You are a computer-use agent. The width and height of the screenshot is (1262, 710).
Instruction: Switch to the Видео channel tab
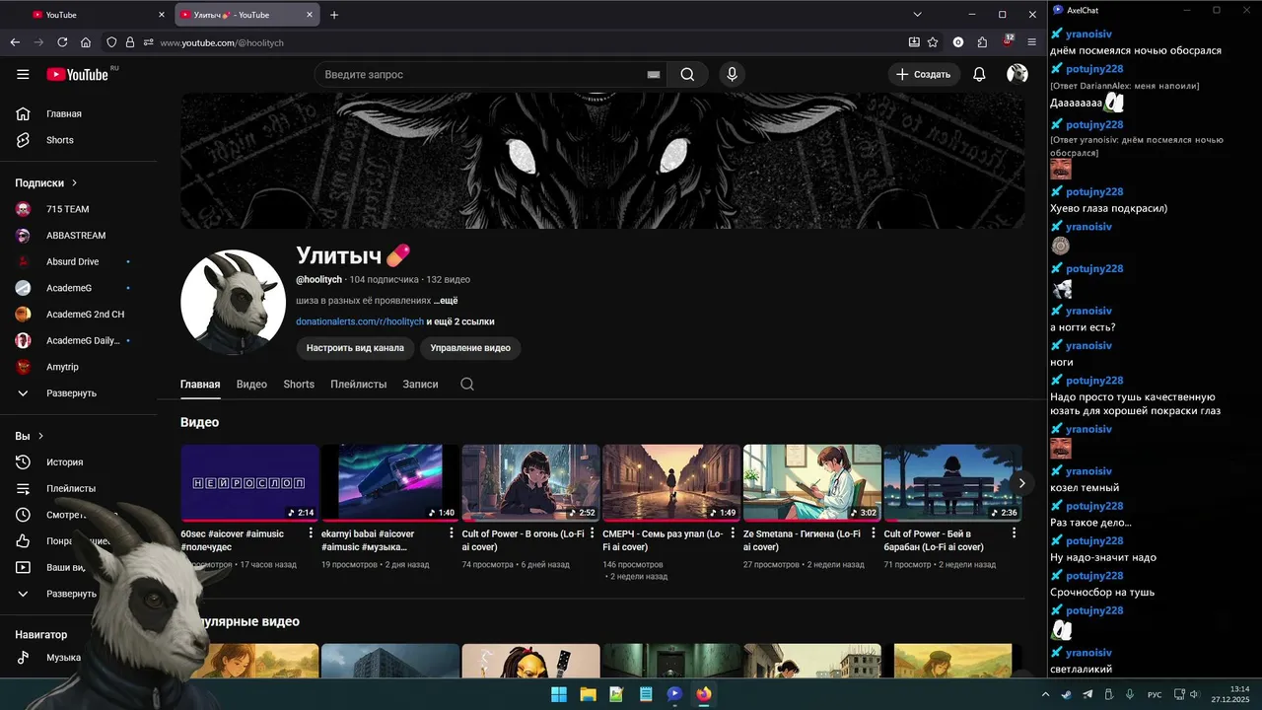tap(251, 384)
